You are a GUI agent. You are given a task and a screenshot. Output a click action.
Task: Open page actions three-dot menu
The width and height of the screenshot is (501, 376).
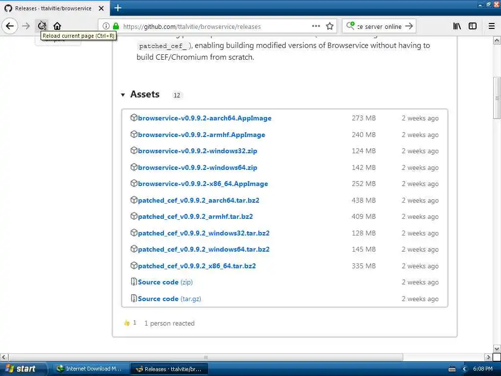316,26
